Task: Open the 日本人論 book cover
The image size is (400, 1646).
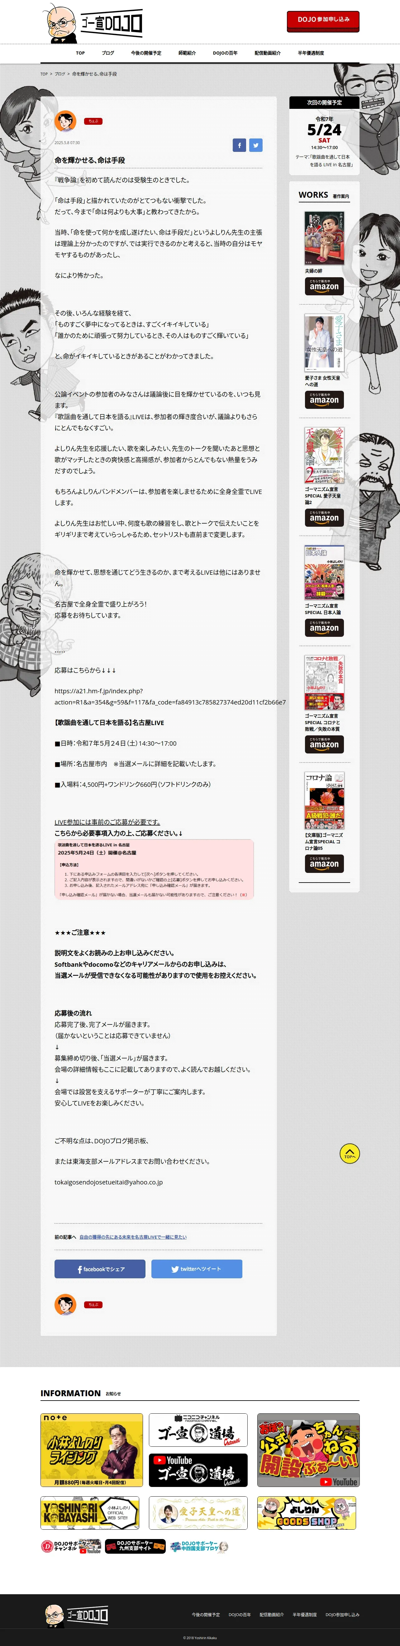Action: pos(324,573)
